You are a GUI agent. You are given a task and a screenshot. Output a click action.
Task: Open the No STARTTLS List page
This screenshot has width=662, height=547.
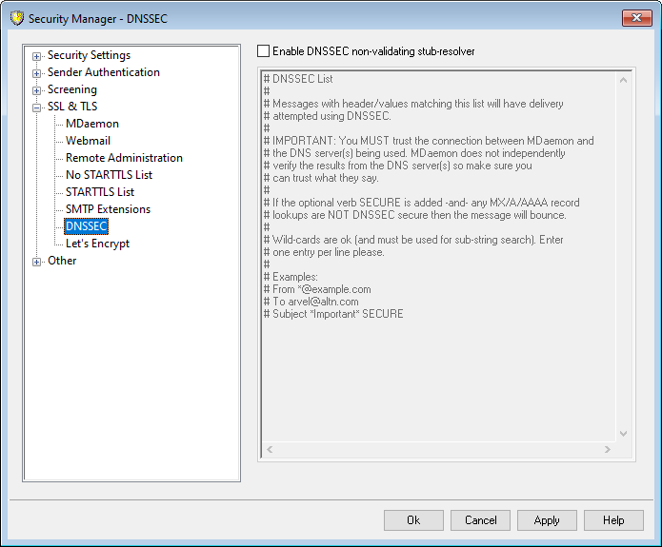click(x=109, y=175)
